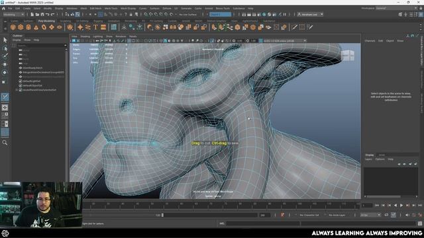Open the Modeling menu set dropdown
Image resolution: width=424 pixels, height=238 pixels.
pyautogui.click(x=13, y=15)
